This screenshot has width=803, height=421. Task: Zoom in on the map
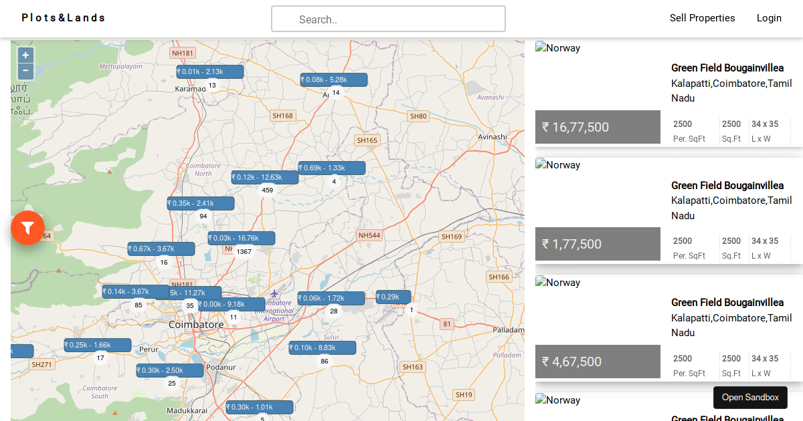click(x=25, y=55)
